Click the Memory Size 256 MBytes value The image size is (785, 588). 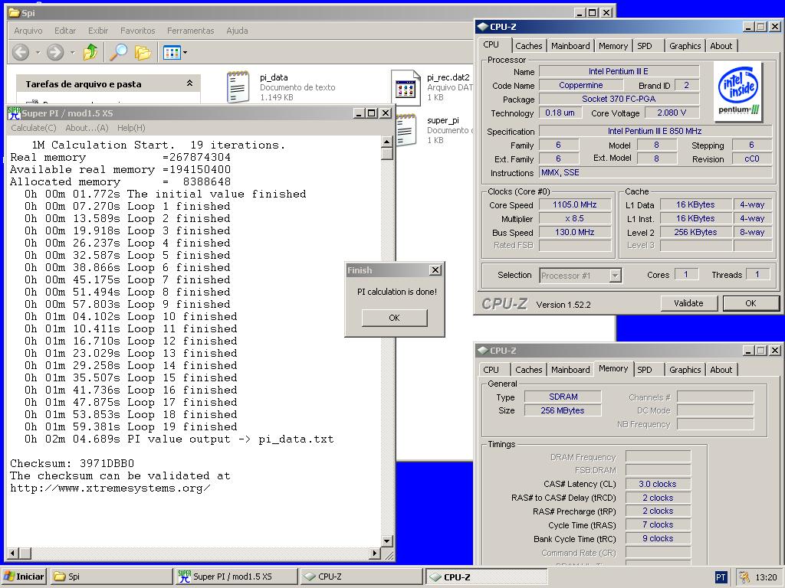(x=563, y=410)
